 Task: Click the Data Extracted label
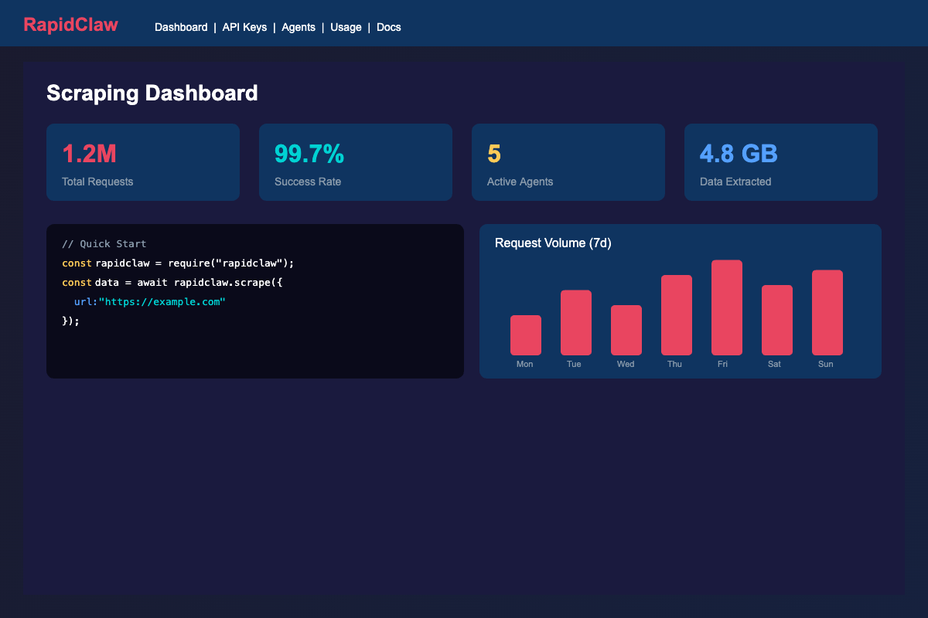735,182
